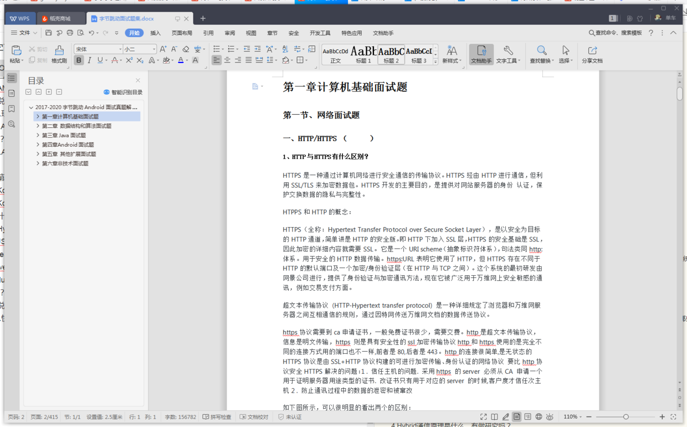The image size is (687, 427).
Task: Open a new document tab with plus
Action: (203, 19)
